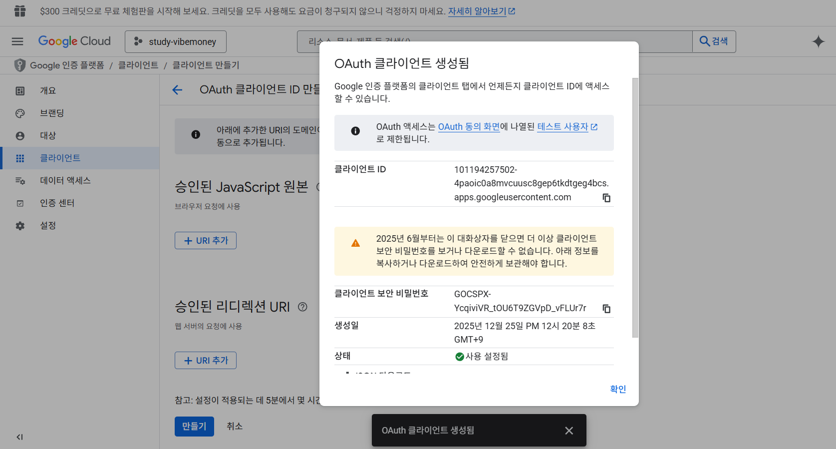
Task: Click the warning triangle icon in the dialog
Action: [x=355, y=243]
